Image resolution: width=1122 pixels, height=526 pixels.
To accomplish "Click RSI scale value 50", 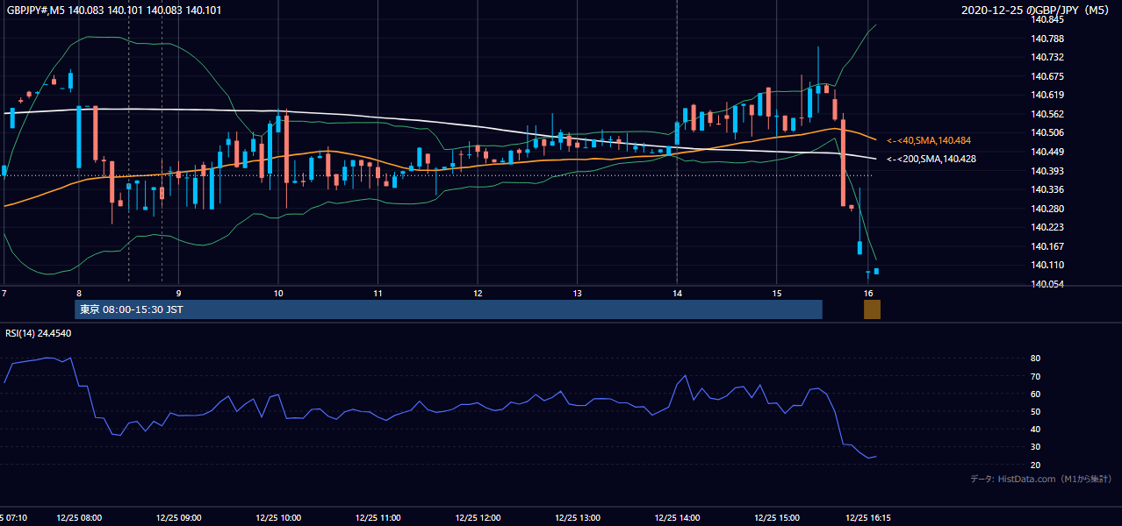I will 1036,411.
